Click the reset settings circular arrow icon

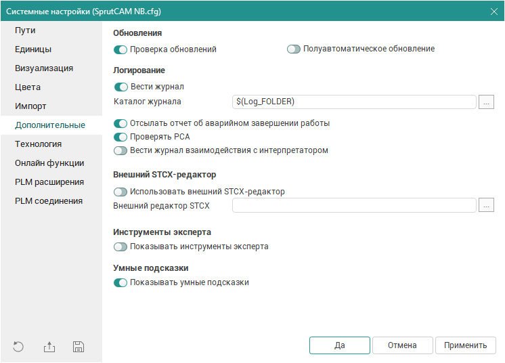18,347
